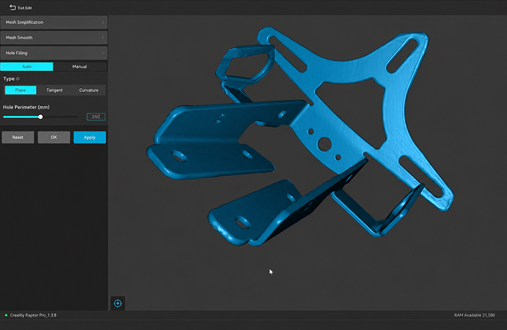Click the Type info icon
Viewport: 507px width, 330px height.
click(x=18, y=79)
